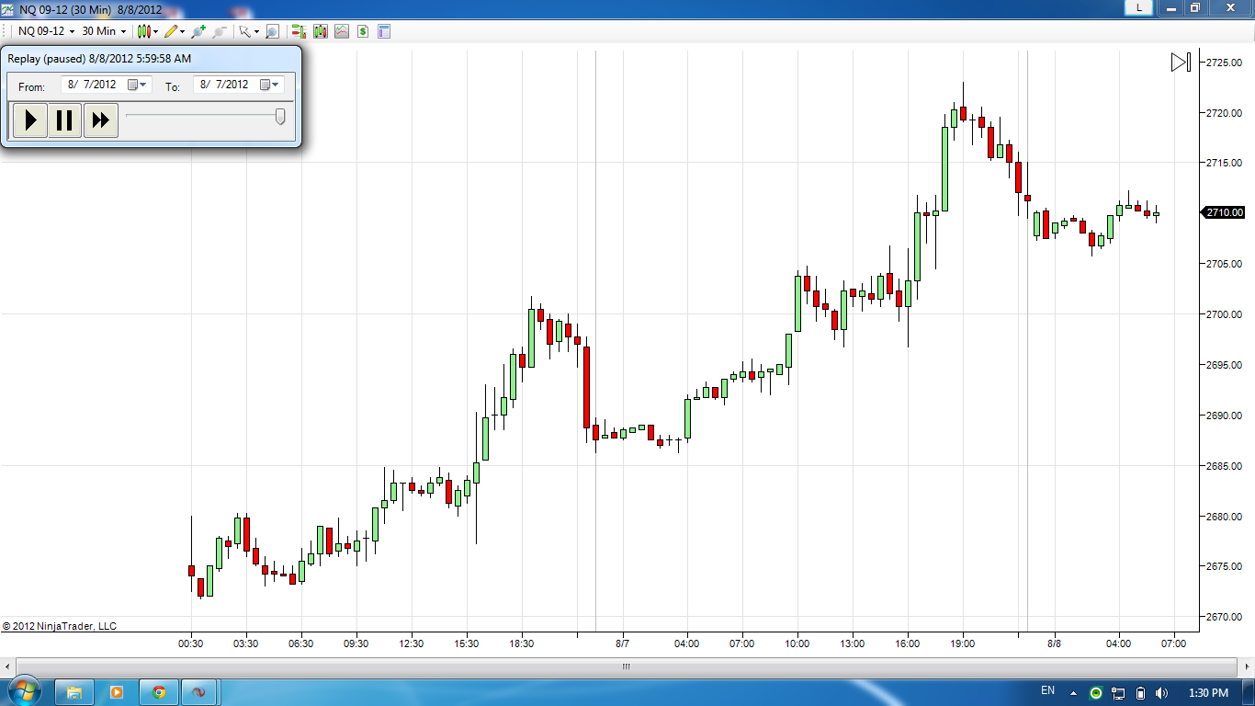Click the horizontal scrollbar right arrow
The image size is (1255, 706).
coord(1246,666)
